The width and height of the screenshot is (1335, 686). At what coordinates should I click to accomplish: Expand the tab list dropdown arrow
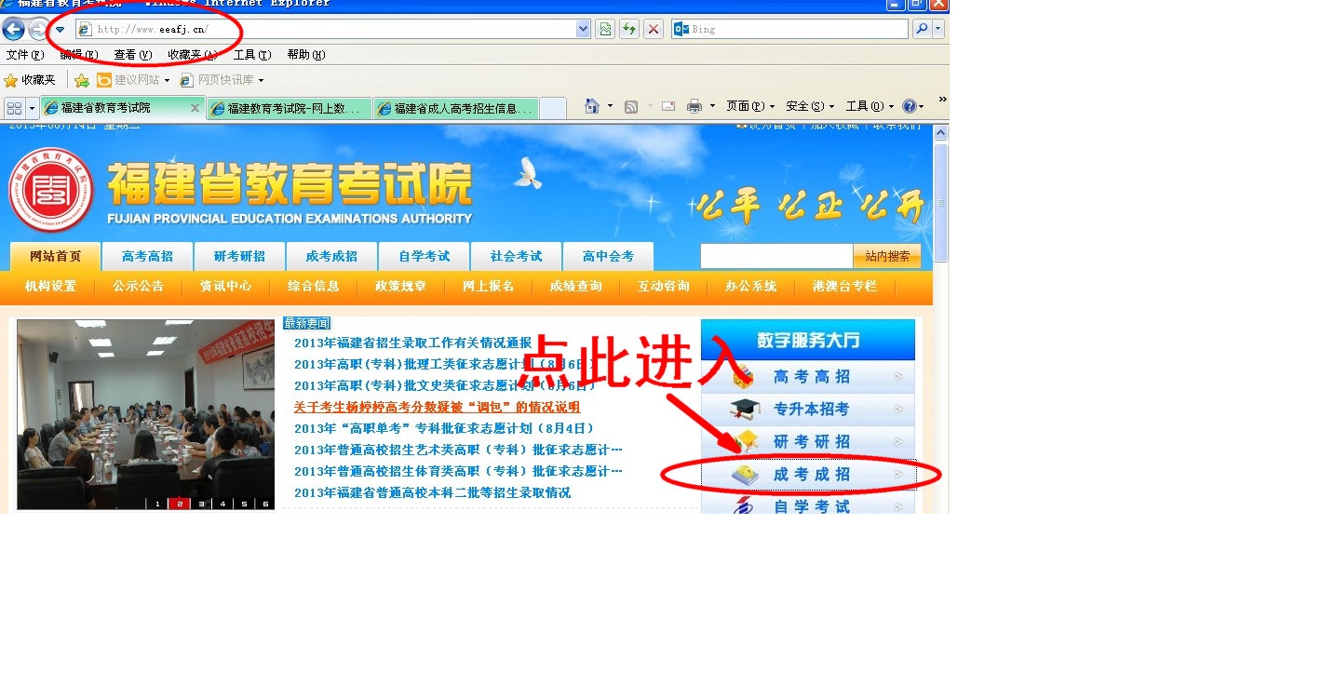coord(33,108)
